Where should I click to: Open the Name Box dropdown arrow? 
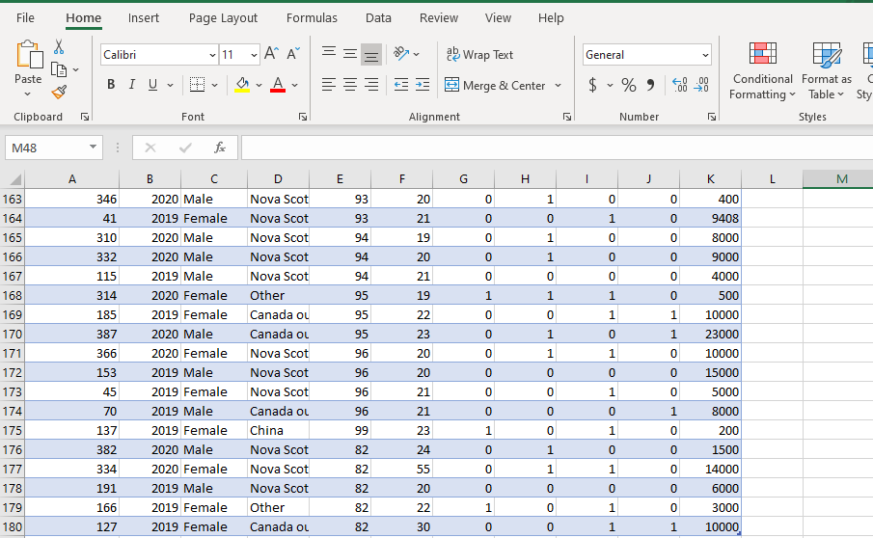click(x=93, y=147)
